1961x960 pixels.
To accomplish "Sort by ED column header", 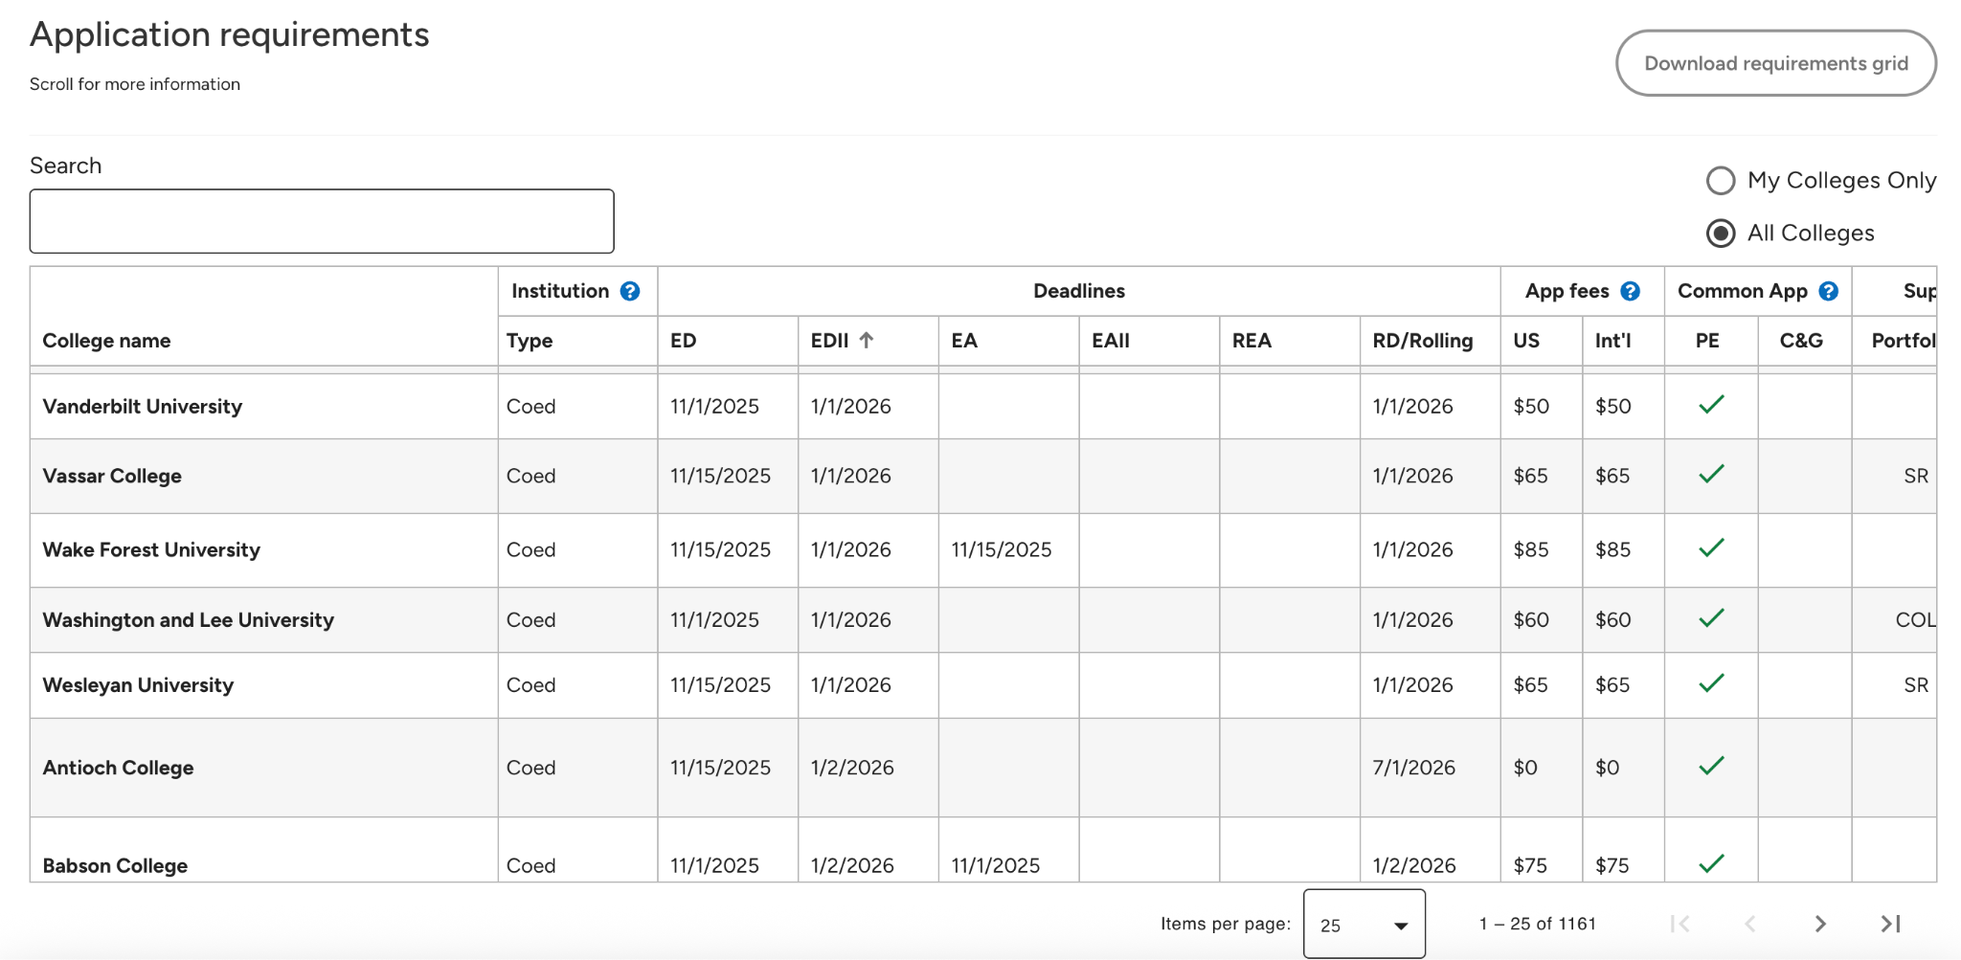I will [x=684, y=341].
